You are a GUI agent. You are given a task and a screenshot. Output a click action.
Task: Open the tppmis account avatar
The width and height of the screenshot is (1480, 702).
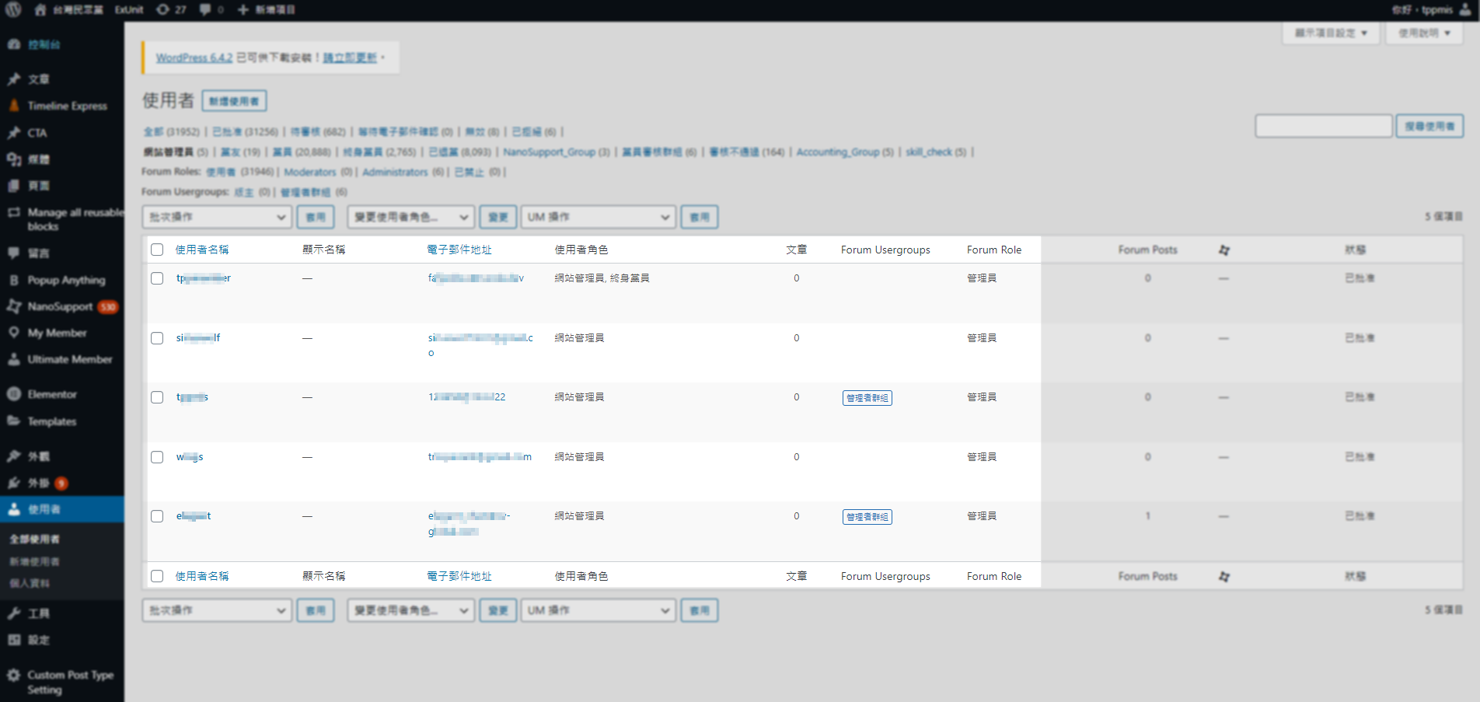click(1465, 9)
